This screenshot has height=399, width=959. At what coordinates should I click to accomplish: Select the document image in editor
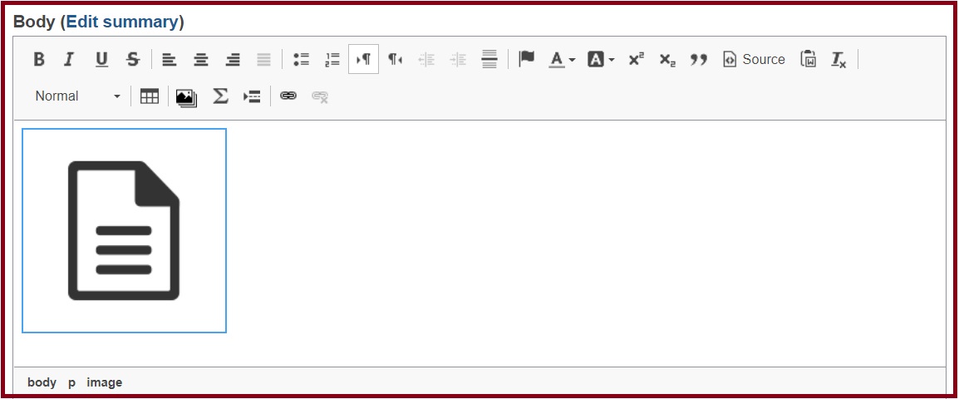coord(124,231)
